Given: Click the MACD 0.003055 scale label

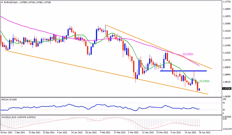Looking at the screenshot, I should pos(227,116).
